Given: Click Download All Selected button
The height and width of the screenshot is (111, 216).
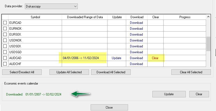Looking at the screenshot, I should pos(111,72).
